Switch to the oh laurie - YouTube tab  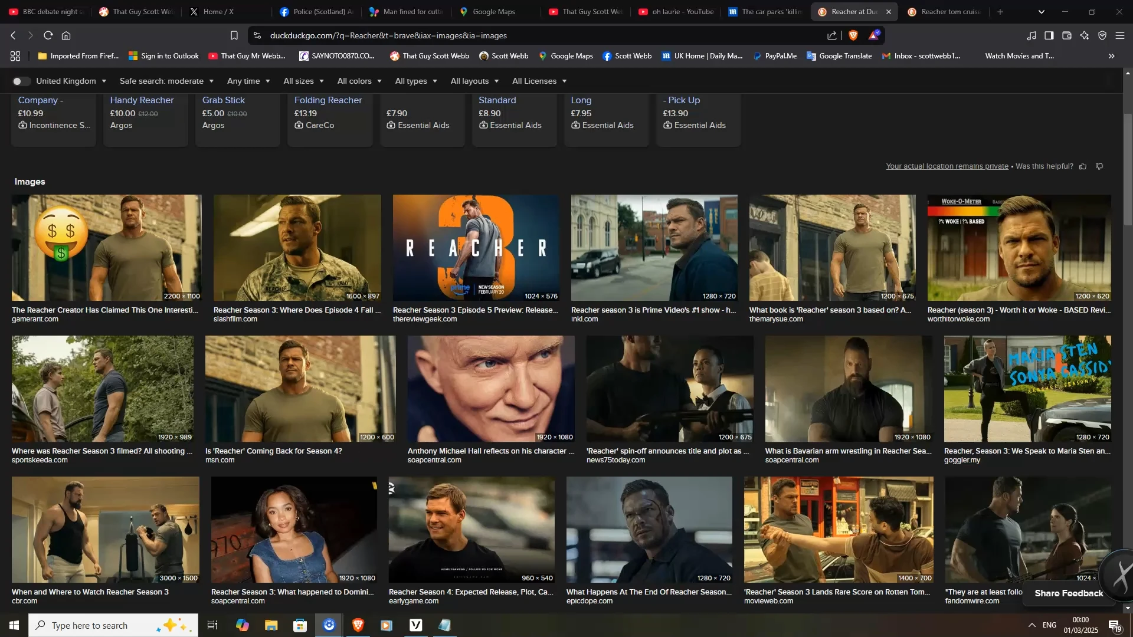[x=676, y=12]
